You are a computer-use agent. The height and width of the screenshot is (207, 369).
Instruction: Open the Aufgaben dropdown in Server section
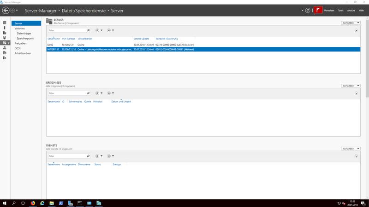point(351,23)
